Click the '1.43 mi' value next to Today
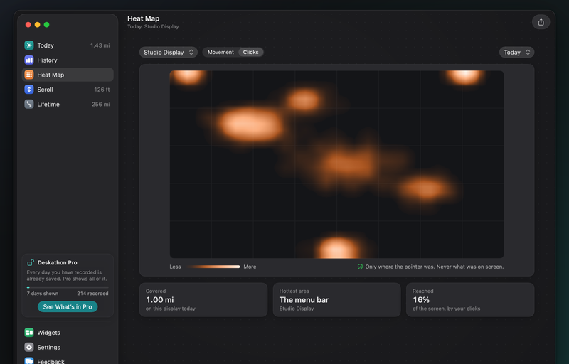 (x=100, y=45)
